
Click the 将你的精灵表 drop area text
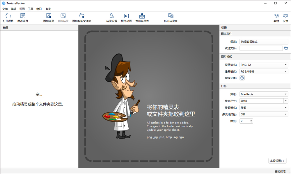pos(163,107)
